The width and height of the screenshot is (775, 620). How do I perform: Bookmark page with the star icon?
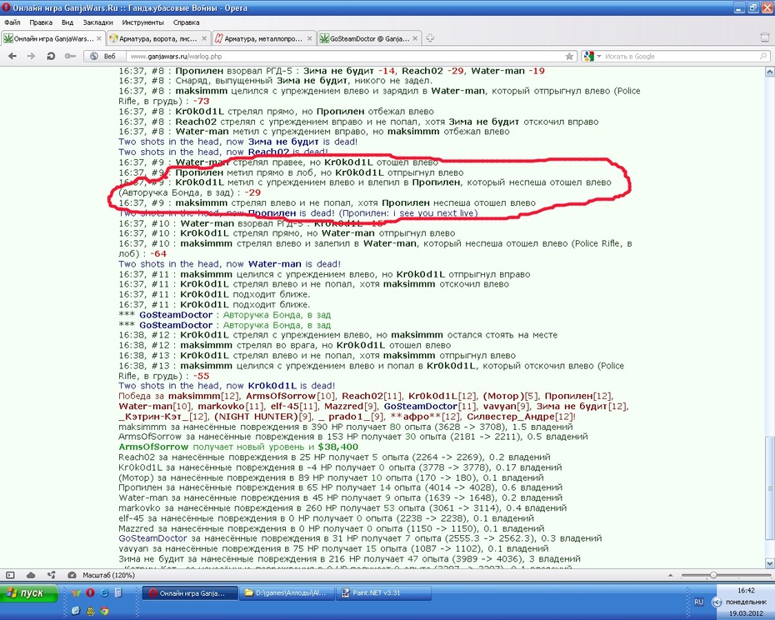(x=569, y=57)
